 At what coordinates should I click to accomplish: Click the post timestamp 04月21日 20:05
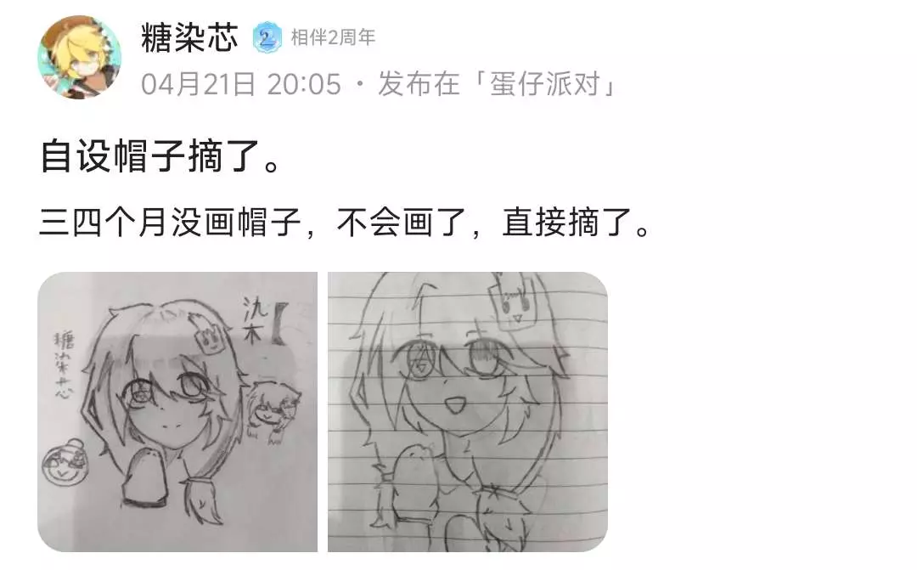coord(241,84)
